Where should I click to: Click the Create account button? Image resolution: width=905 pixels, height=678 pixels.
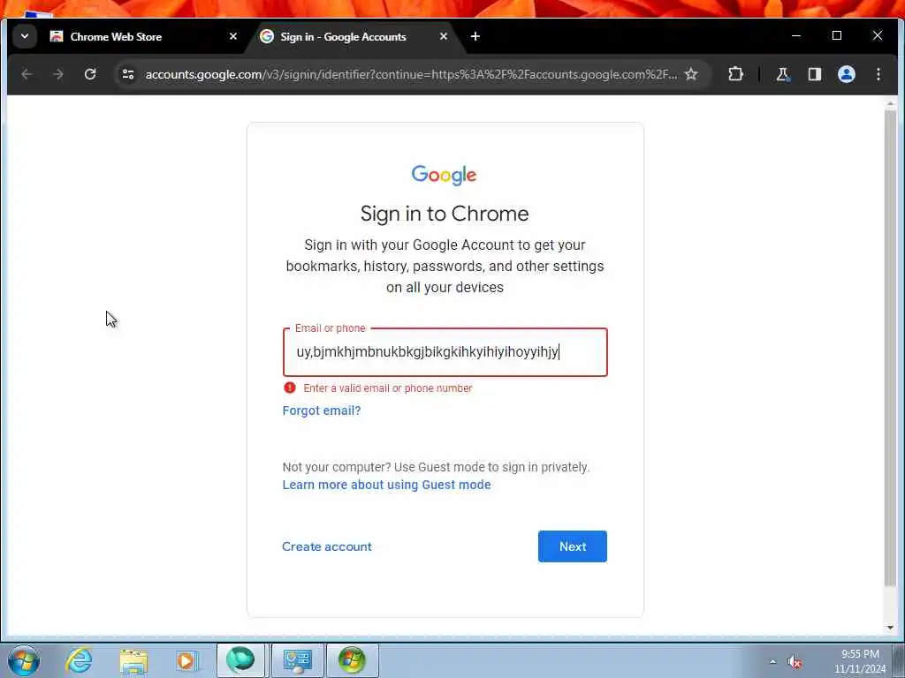[327, 546]
